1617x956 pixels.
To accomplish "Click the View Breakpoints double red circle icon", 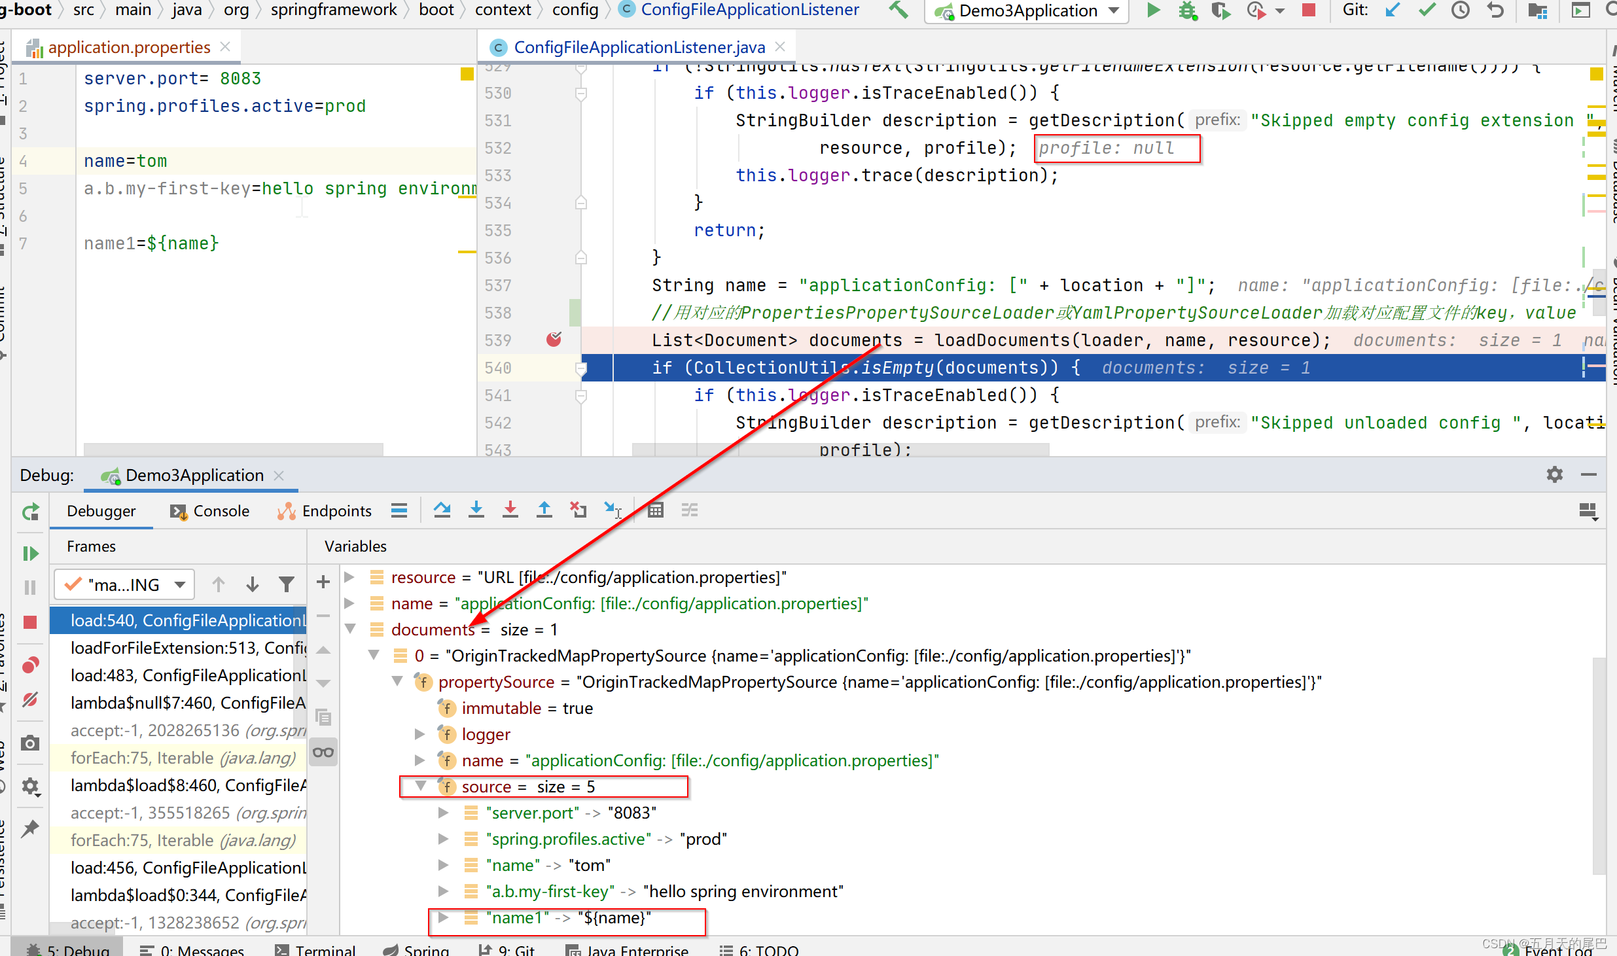I will [30, 665].
